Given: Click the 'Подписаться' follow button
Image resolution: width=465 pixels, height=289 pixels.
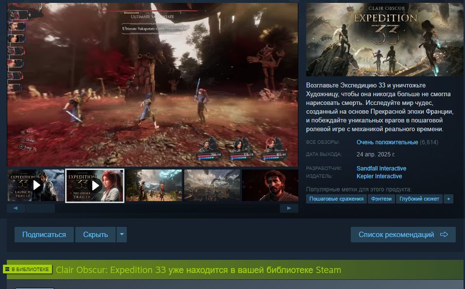Looking at the screenshot, I should click(x=44, y=235).
